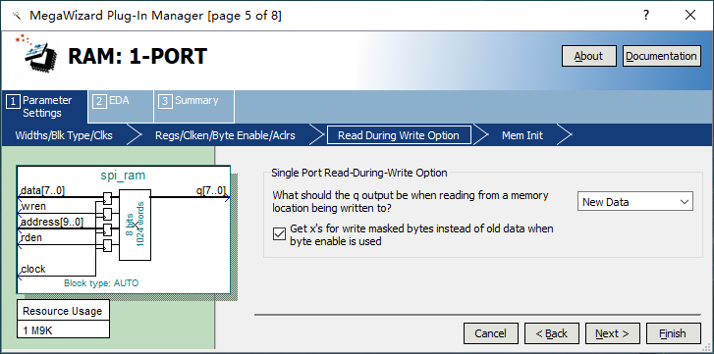Close the MegaWizard window

[690, 15]
